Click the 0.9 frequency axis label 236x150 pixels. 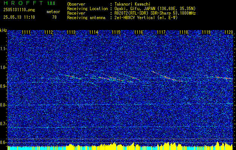coord(3,86)
